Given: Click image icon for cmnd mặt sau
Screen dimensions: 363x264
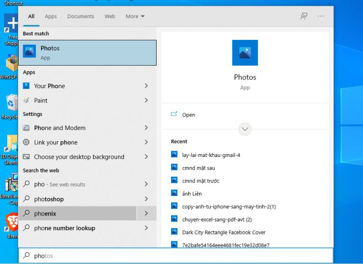Looking at the screenshot, I should tap(174, 167).
